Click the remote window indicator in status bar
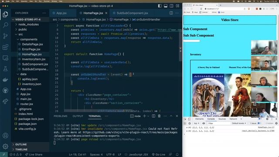279x157 pixels. tap(4, 154)
